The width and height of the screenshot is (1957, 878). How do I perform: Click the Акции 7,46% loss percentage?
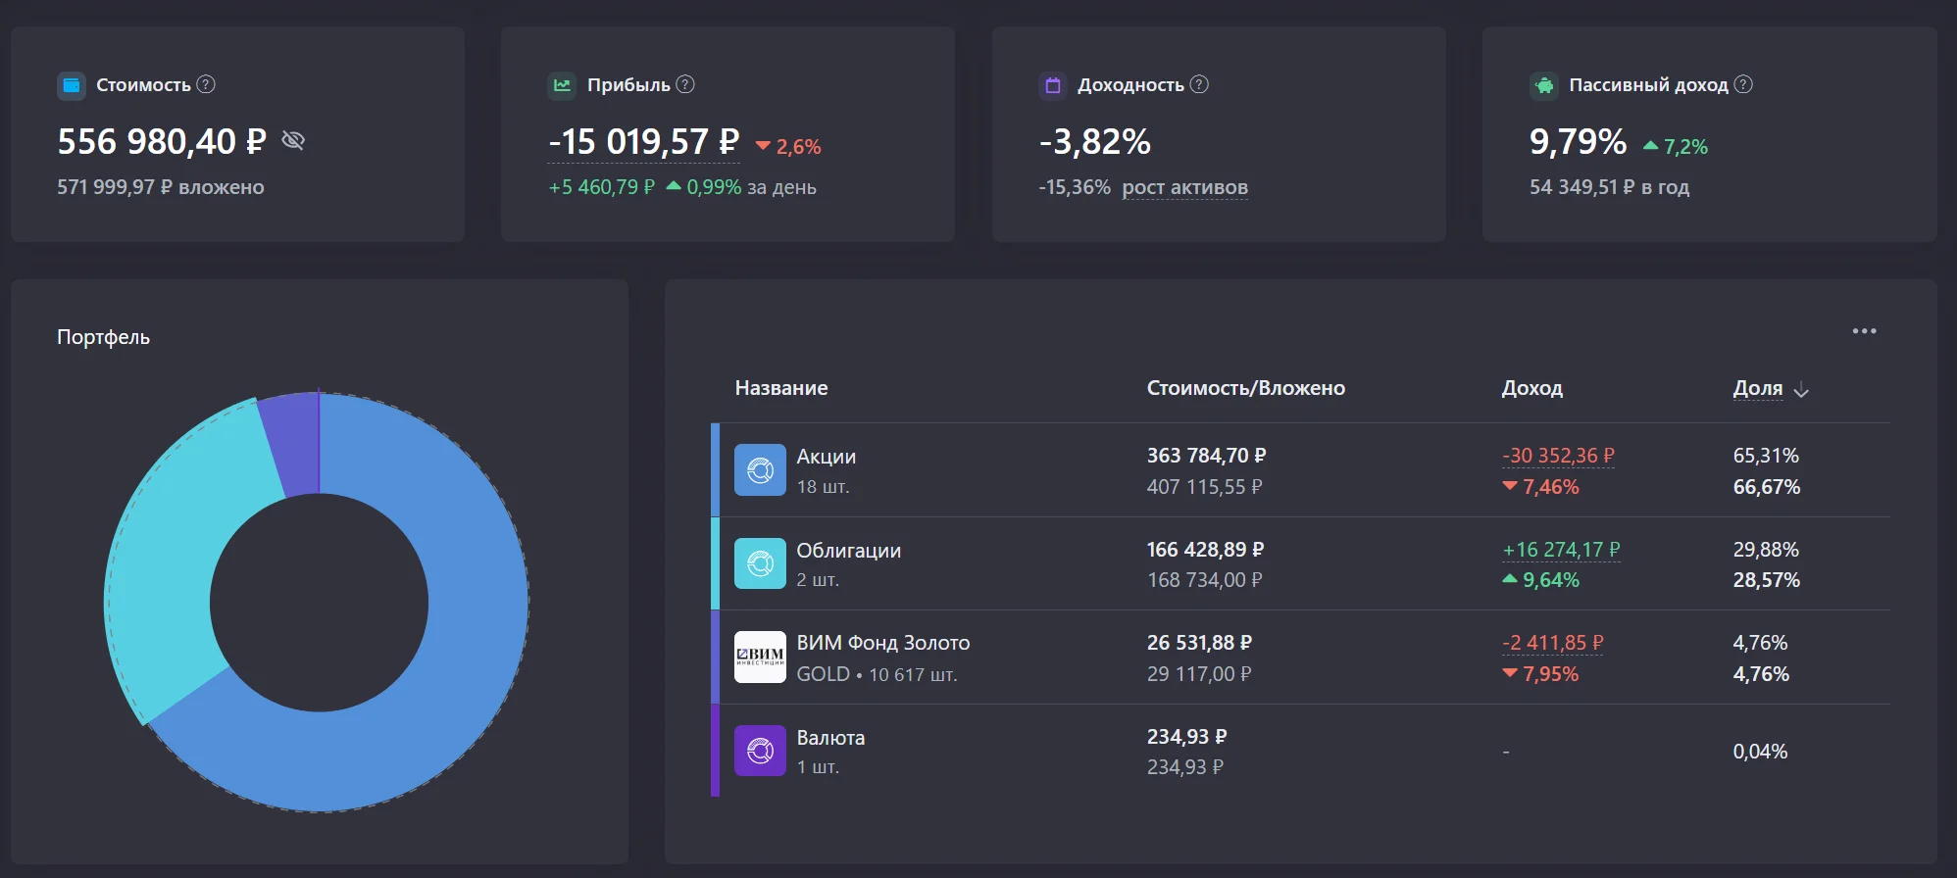tap(1540, 487)
